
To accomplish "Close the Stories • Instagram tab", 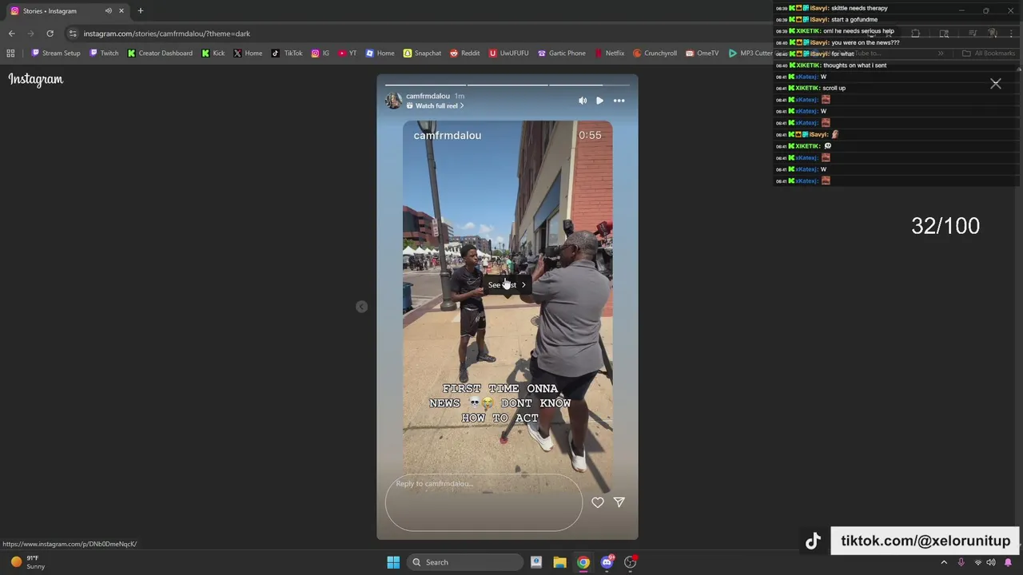I will (x=121, y=11).
